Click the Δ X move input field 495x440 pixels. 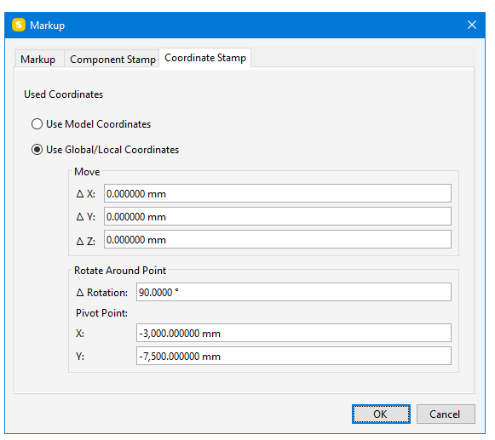point(278,193)
